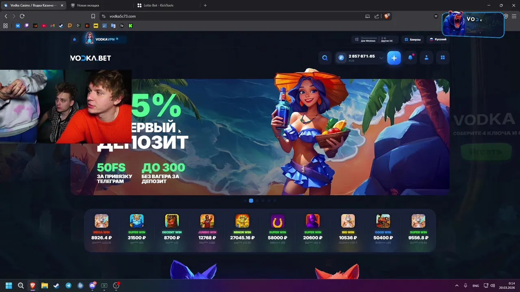This screenshot has width=520, height=292.
Task: Open the Steam taskbar icon
Action: (56, 286)
